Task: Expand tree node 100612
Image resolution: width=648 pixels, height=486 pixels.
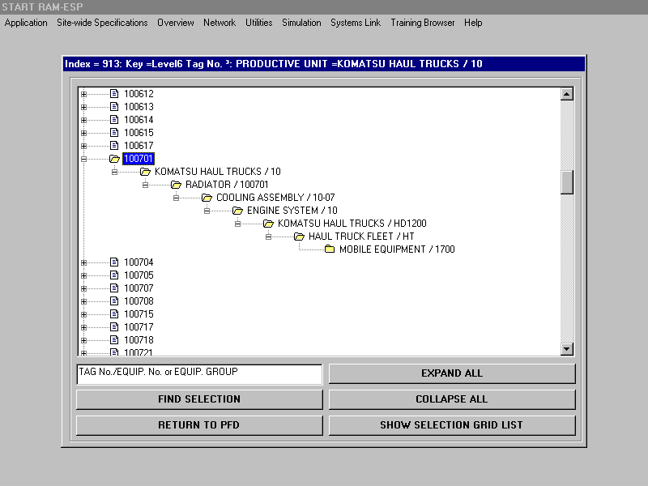Action: tap(84, 94)
